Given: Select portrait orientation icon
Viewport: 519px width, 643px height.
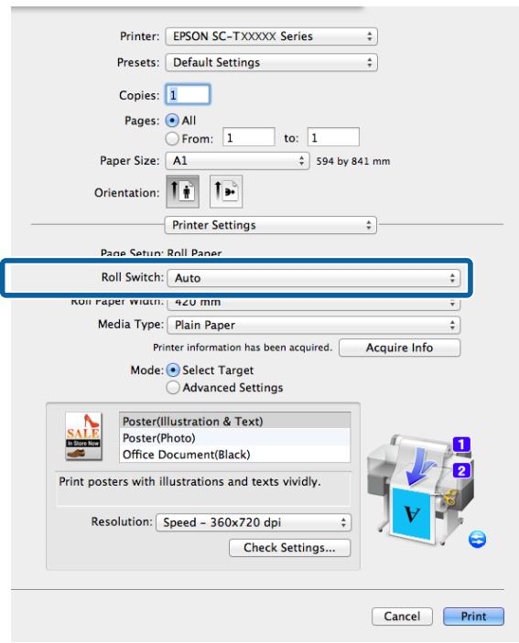Looking at the screenshot, I should click(x=182, y=191).
